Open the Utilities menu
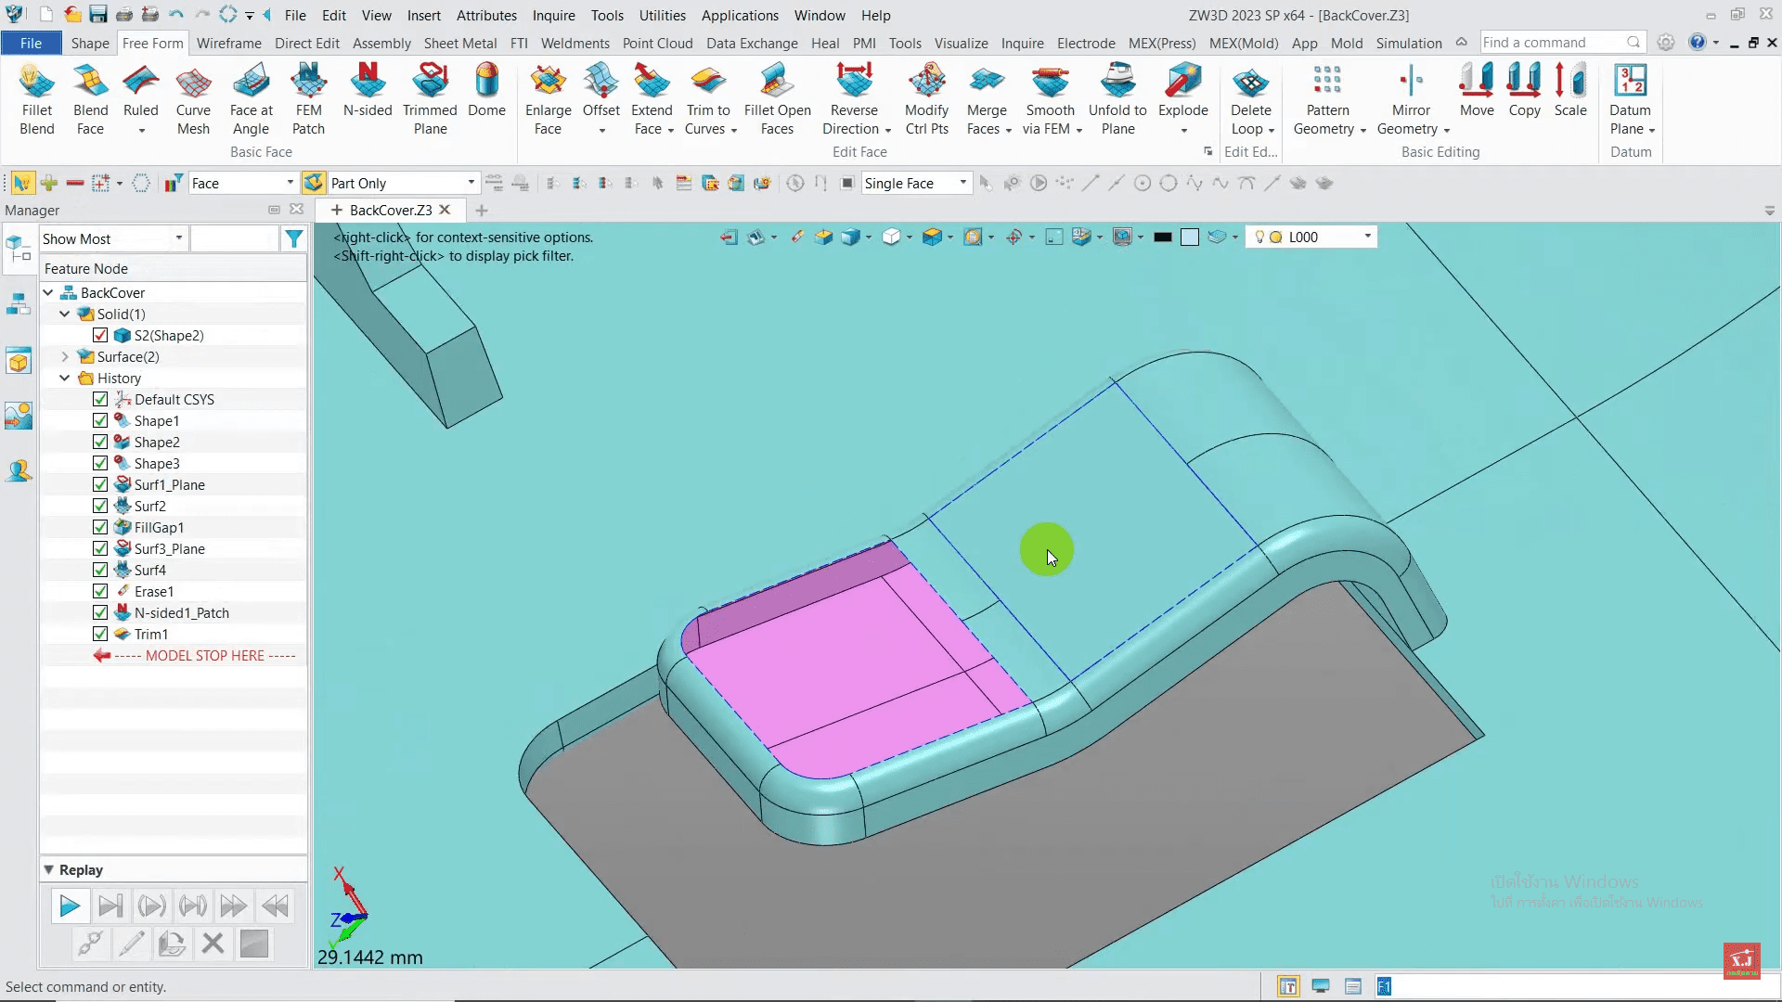Image resolution: width=1782 pixels, height=1002 pixels. tap(662, 15)
